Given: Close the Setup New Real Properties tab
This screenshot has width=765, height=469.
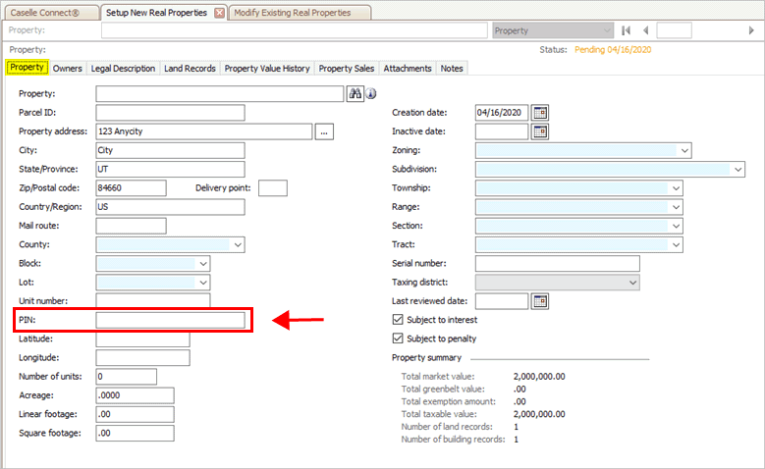Looking at the screenshot, I should point(220,13).
